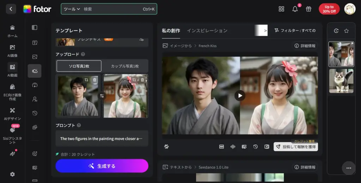Toggle the panel layout icon in tool column
Image resolution: width=361 pixels, height=183 pixels.
[x=35, y=27]
